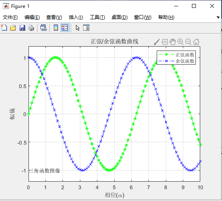Open the 窗口(W) menu

tap(142, 17)
